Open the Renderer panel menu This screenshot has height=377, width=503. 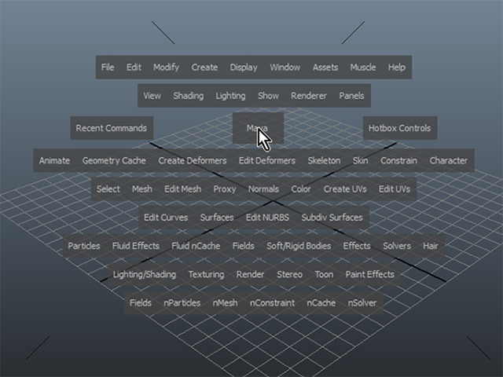tap(309, 96)
